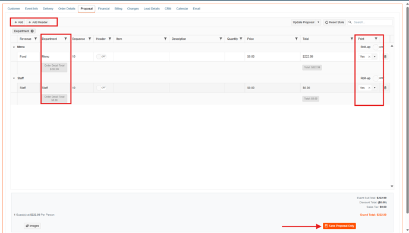
Task: Open the Description column filter icon
Action: (221, 39)
